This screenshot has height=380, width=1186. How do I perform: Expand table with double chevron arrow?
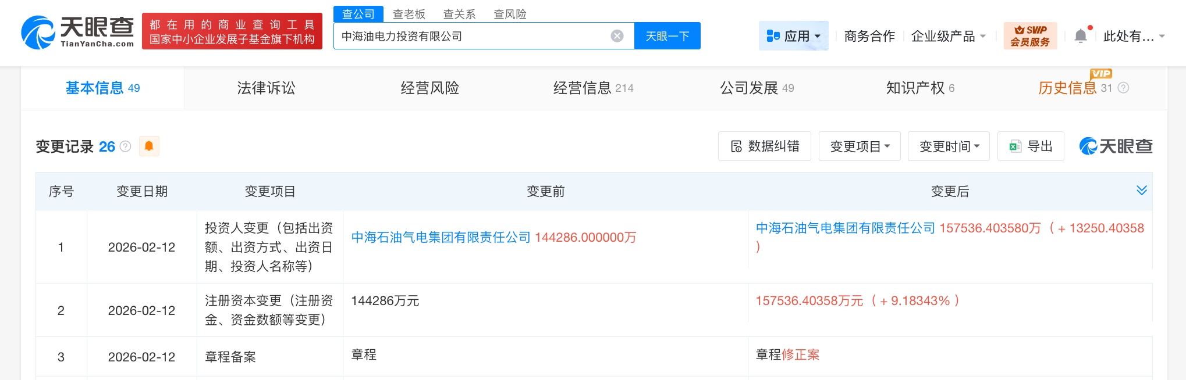1141,191
